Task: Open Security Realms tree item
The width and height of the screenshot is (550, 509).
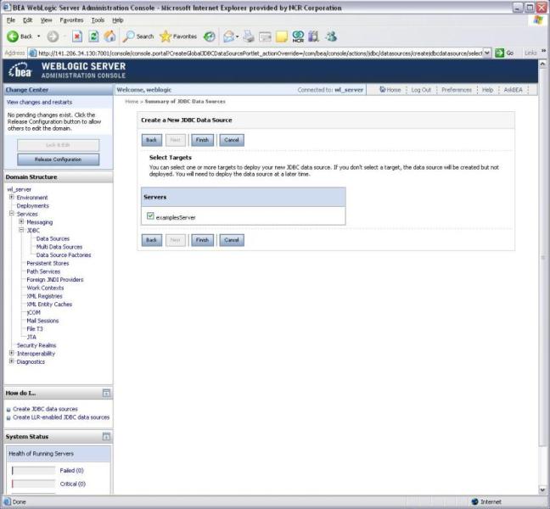Action: click(x=36, y=345)
